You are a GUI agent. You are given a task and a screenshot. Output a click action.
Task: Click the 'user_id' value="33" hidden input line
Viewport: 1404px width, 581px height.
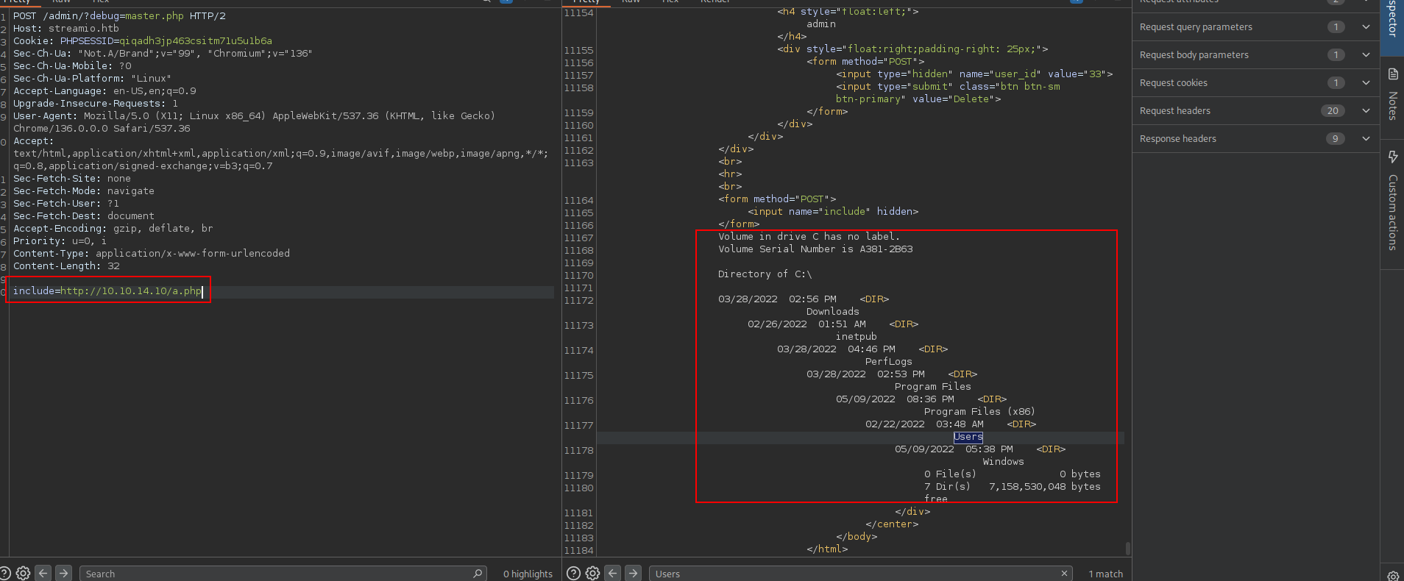pos(974,74)
